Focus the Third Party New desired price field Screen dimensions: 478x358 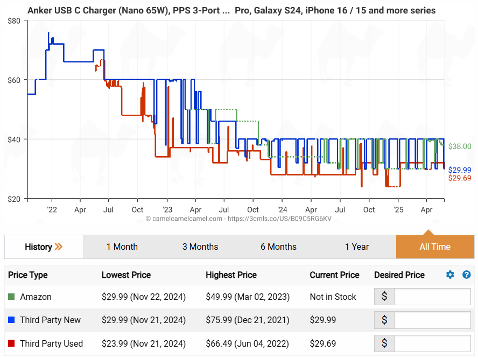pyautogui.click(x=432, y=320)
